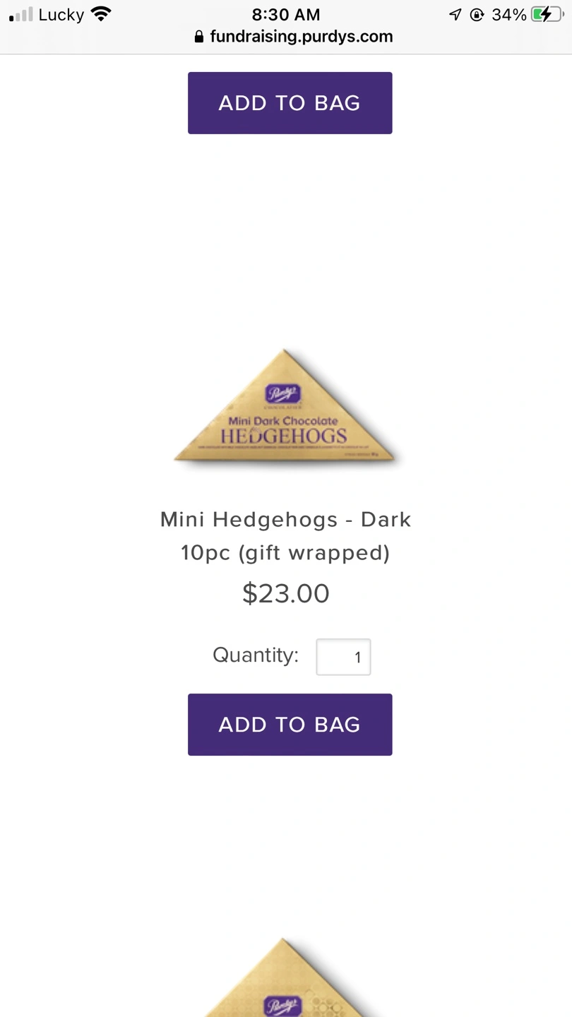Tap the padlock icon beside the URL

pos(199,37)
